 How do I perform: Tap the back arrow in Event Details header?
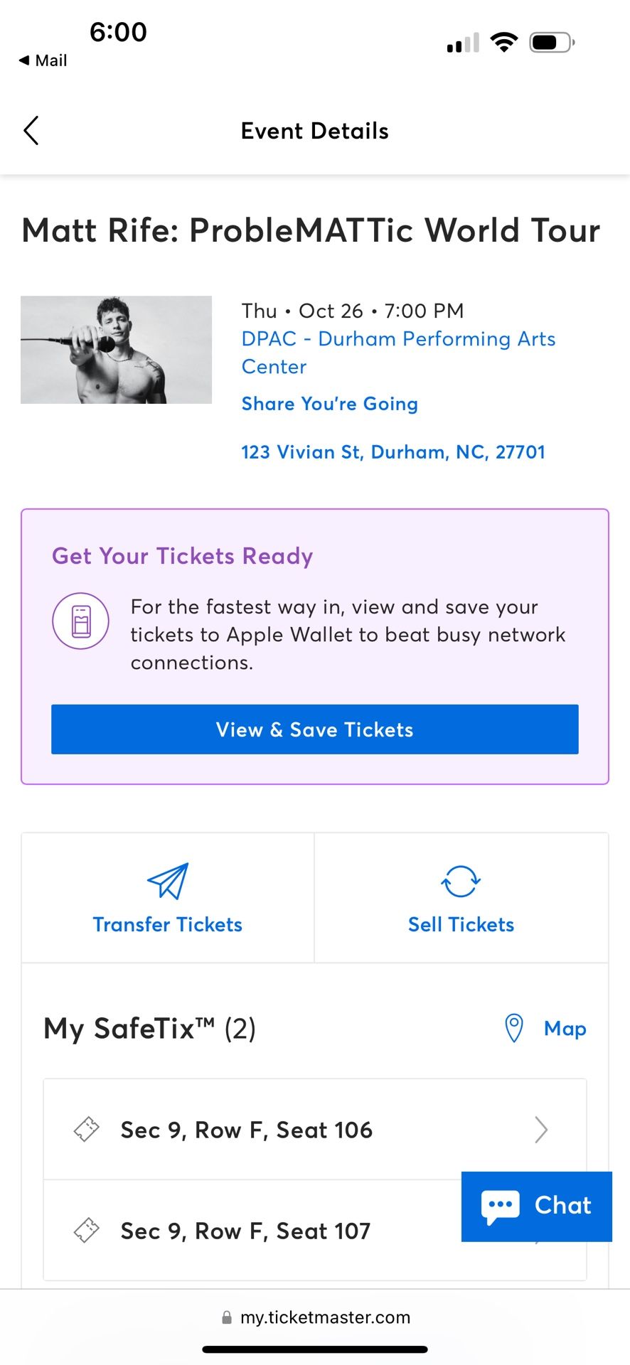pos(31,131)
